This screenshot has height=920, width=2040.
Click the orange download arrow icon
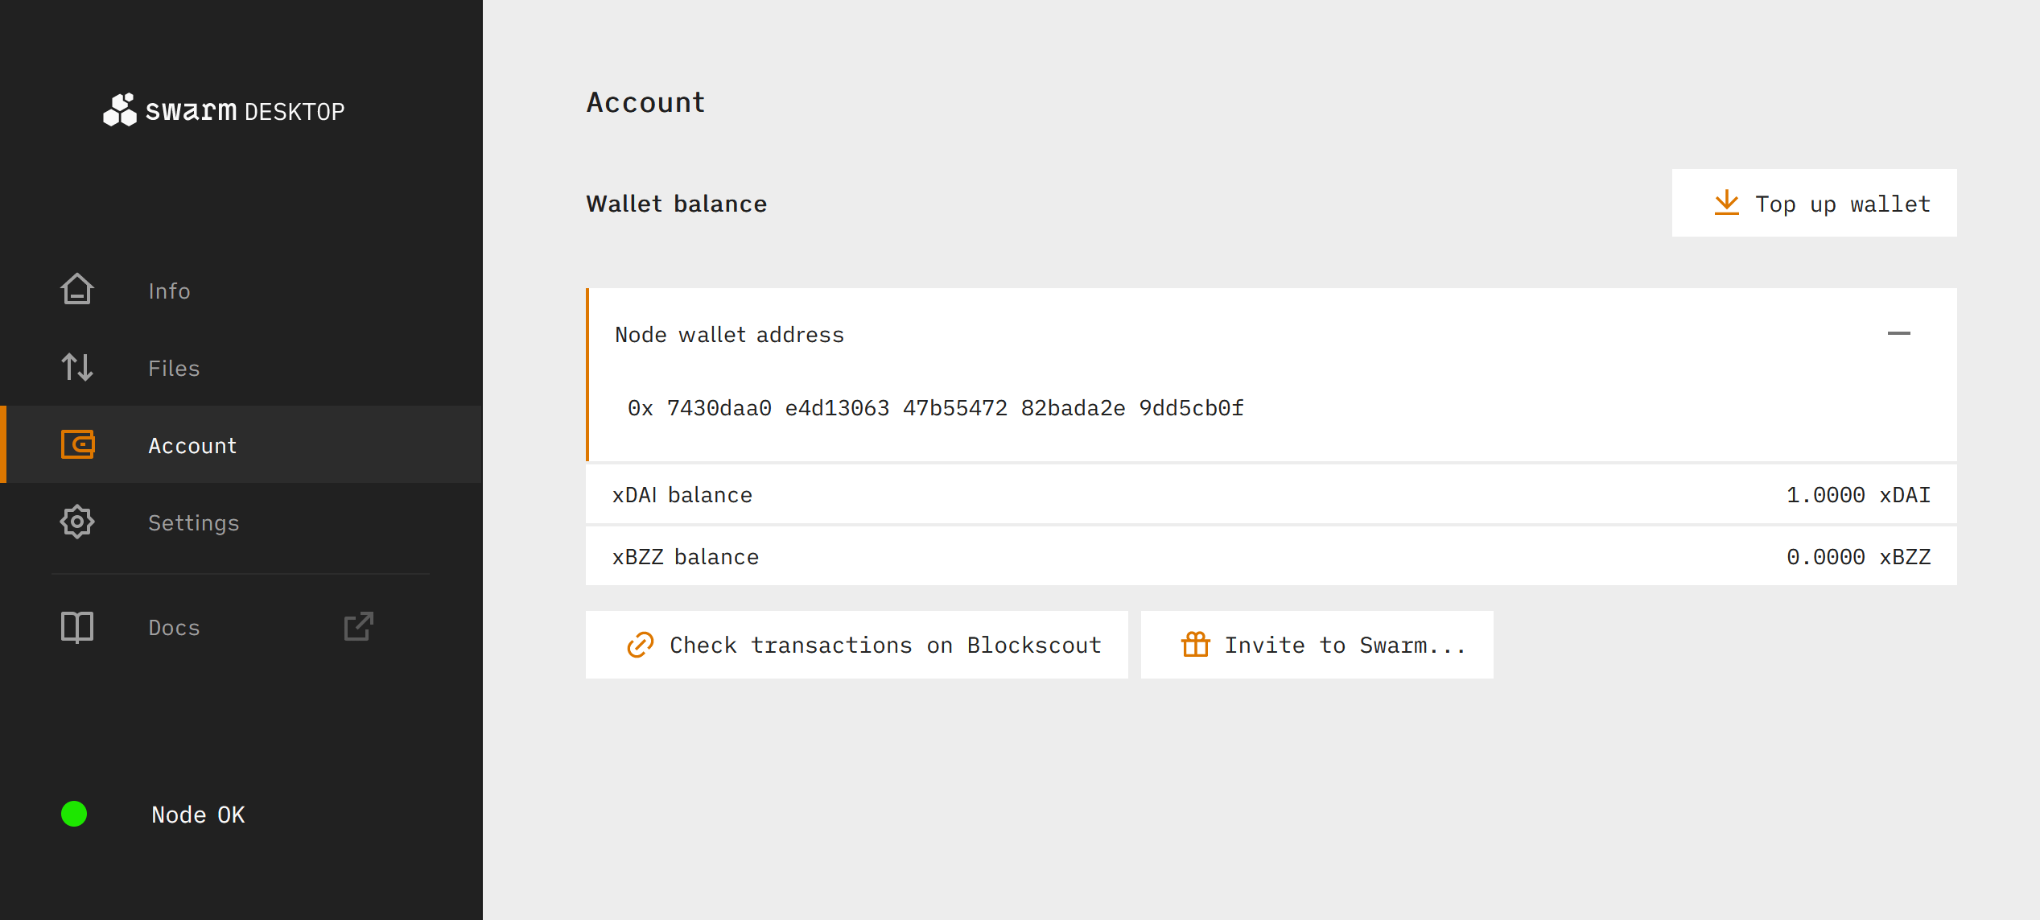(1726, 203)
